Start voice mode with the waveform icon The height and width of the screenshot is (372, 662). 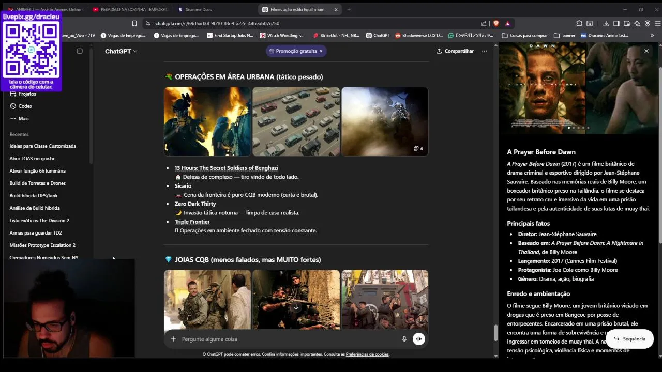pos(419,339)
